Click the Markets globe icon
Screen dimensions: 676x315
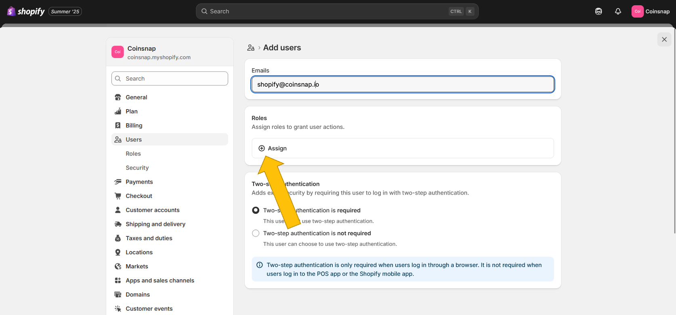pyautogui.click(x=118, y=266)
